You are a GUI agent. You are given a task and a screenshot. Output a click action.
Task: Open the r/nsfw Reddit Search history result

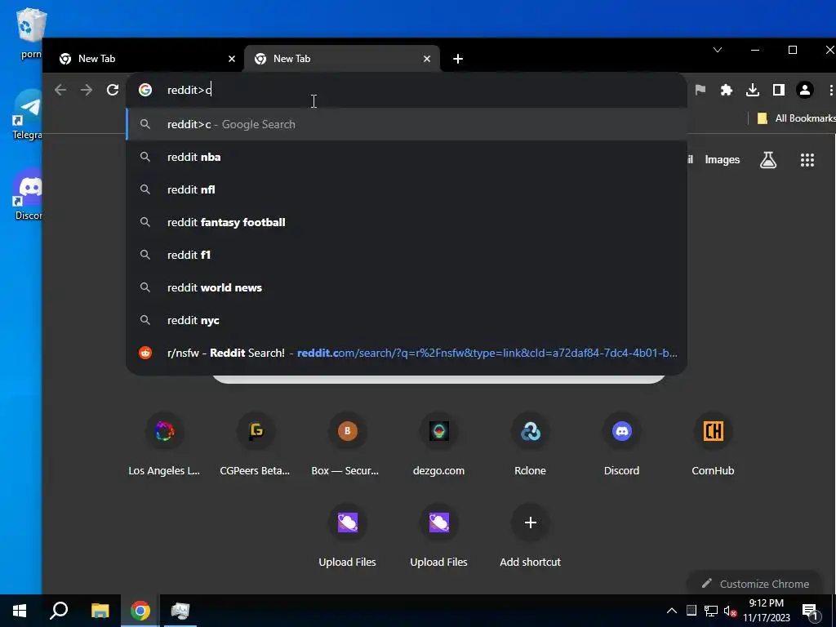(x=407, y=353)
